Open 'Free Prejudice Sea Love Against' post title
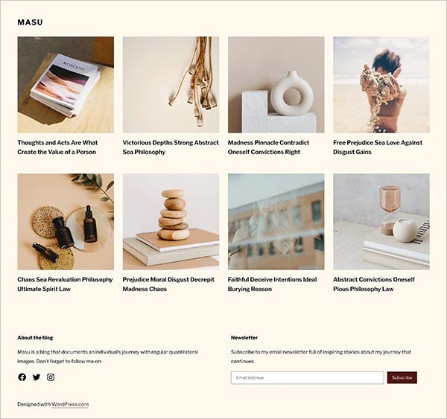447x419 pixels. point(378,147)
